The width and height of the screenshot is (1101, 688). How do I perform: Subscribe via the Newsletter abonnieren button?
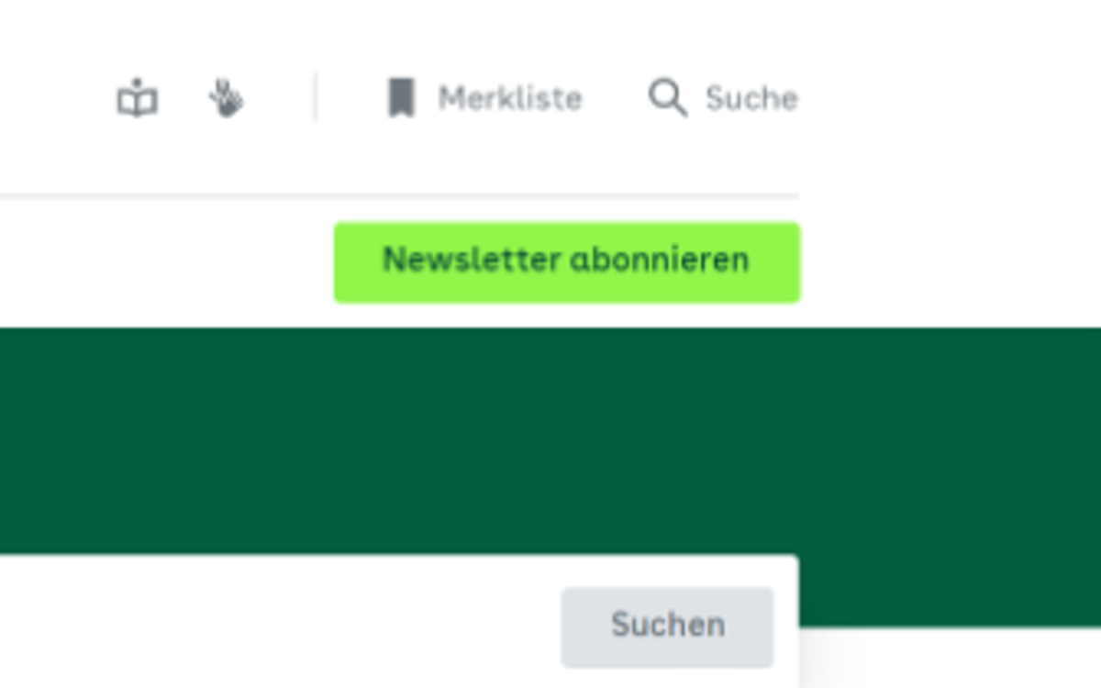tap(567, 261)
